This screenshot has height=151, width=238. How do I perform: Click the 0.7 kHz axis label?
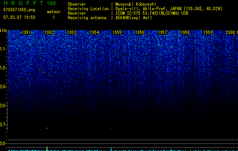pos(3,125)
